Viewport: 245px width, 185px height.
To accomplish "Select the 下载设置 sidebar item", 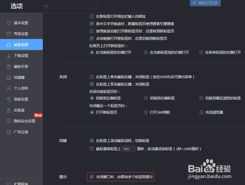I will [x=20, y=56].
